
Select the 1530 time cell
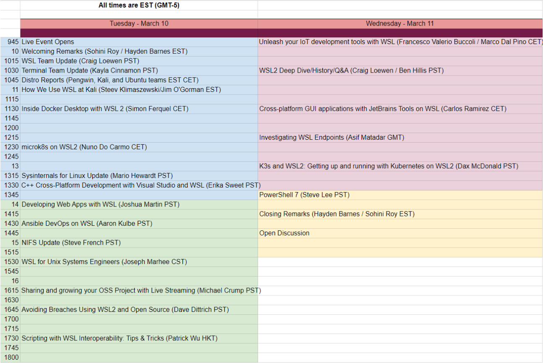(x=10, y=262)
